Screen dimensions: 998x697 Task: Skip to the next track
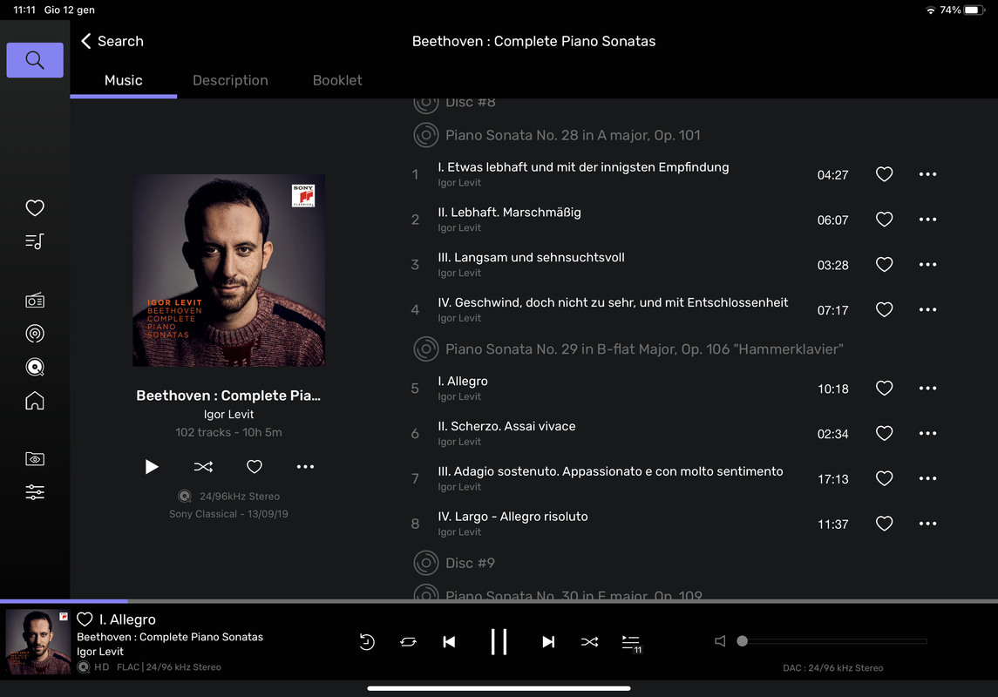(548, 641)
